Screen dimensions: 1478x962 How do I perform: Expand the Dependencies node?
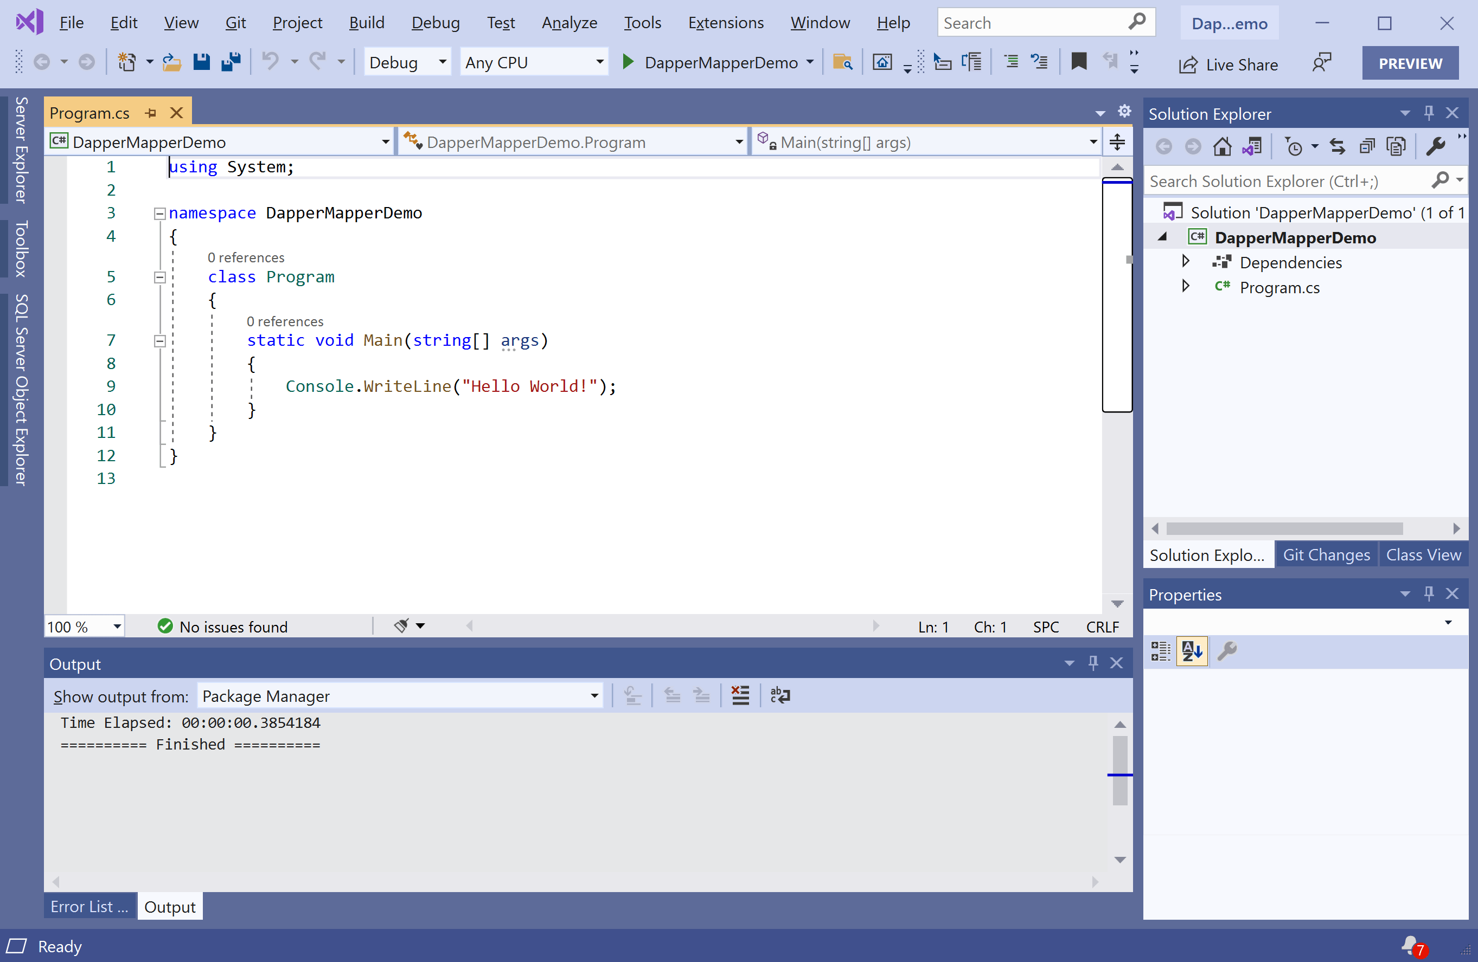1186,261
